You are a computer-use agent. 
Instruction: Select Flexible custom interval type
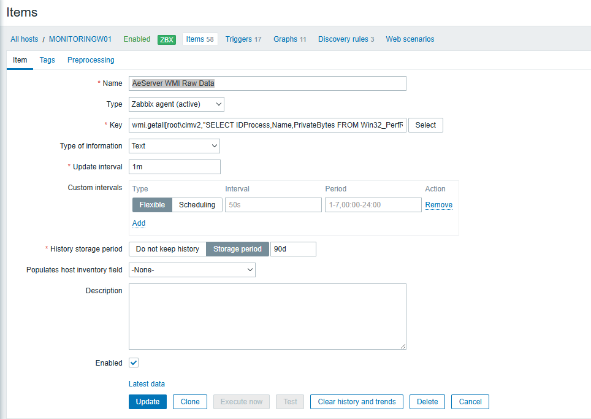click(x=152, y=205)
